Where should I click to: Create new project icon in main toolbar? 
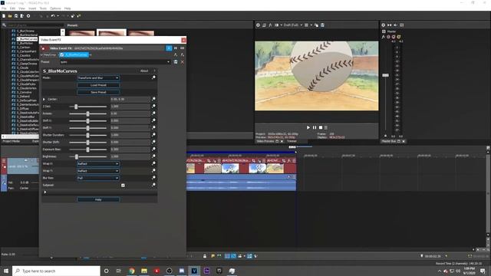(4, 15)
